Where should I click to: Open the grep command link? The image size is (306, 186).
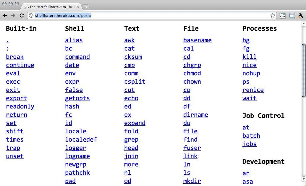pos(131,140)
